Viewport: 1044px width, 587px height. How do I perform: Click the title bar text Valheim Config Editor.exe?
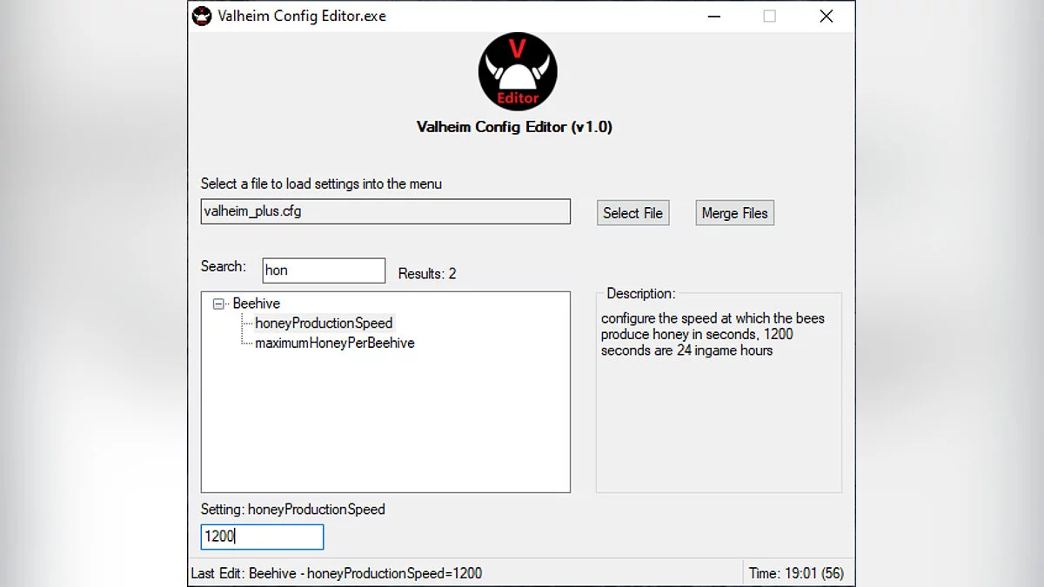point(301,16)
